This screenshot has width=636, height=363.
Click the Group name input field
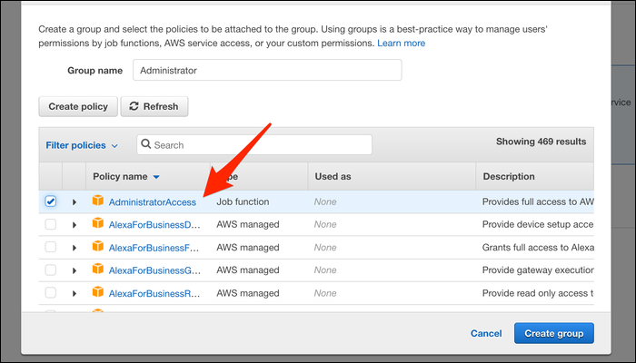tap(267, 70)
